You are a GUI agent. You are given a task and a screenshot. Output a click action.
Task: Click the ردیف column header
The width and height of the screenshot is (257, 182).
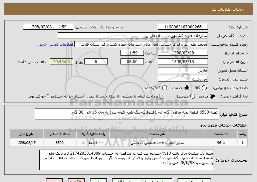point(242,134)
